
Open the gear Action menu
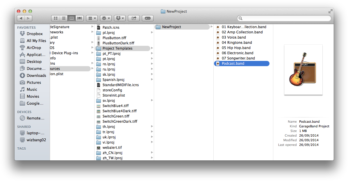click(106, 18)
